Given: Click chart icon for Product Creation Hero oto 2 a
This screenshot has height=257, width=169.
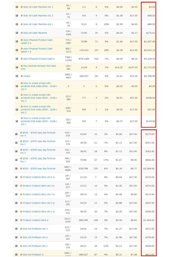Looking at the screenshot, I should pos(16,203).
